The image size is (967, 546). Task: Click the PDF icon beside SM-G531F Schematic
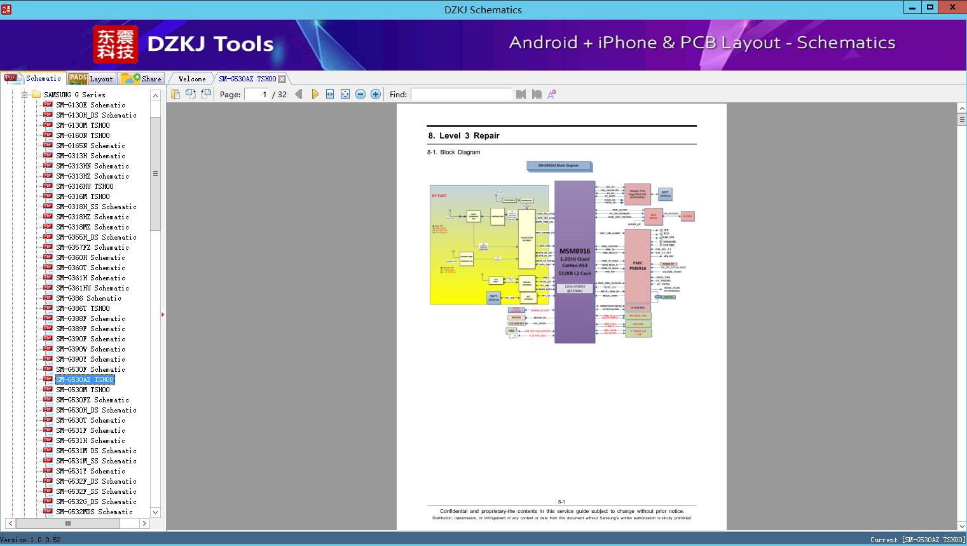coord(48,430)
